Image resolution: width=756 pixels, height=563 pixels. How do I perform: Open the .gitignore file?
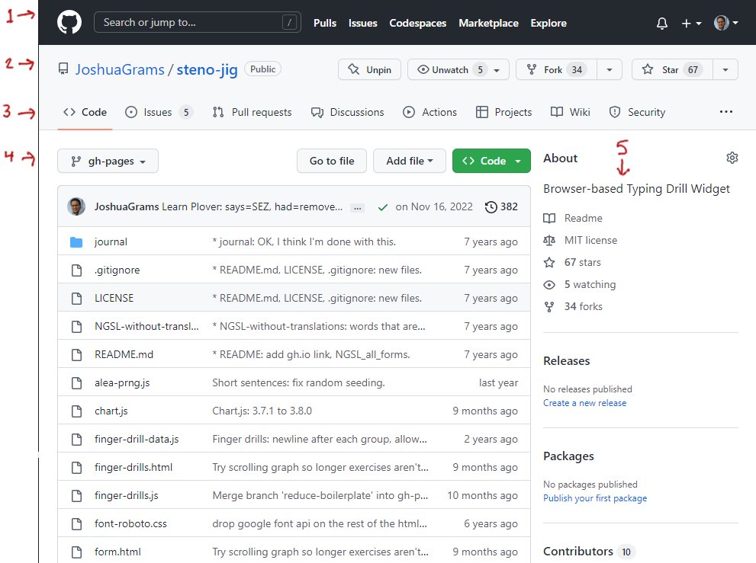tap(117, 270)
